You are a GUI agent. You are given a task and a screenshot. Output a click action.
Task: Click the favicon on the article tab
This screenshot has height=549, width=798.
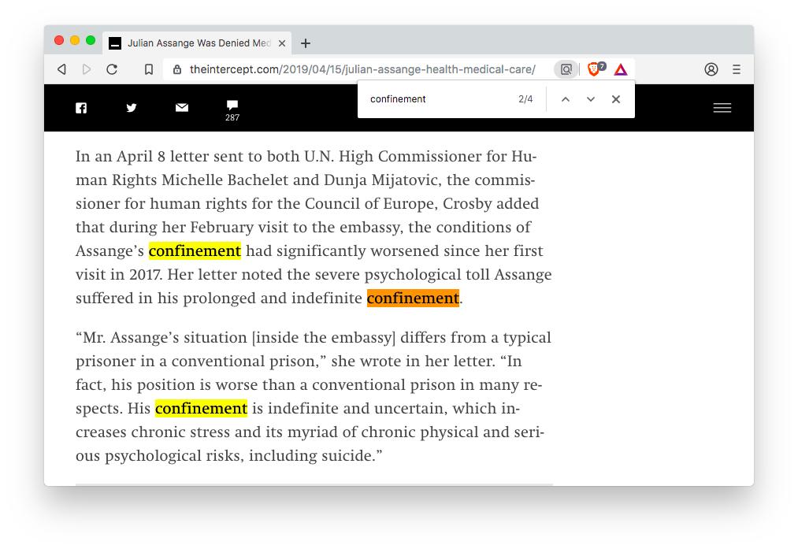116,43
